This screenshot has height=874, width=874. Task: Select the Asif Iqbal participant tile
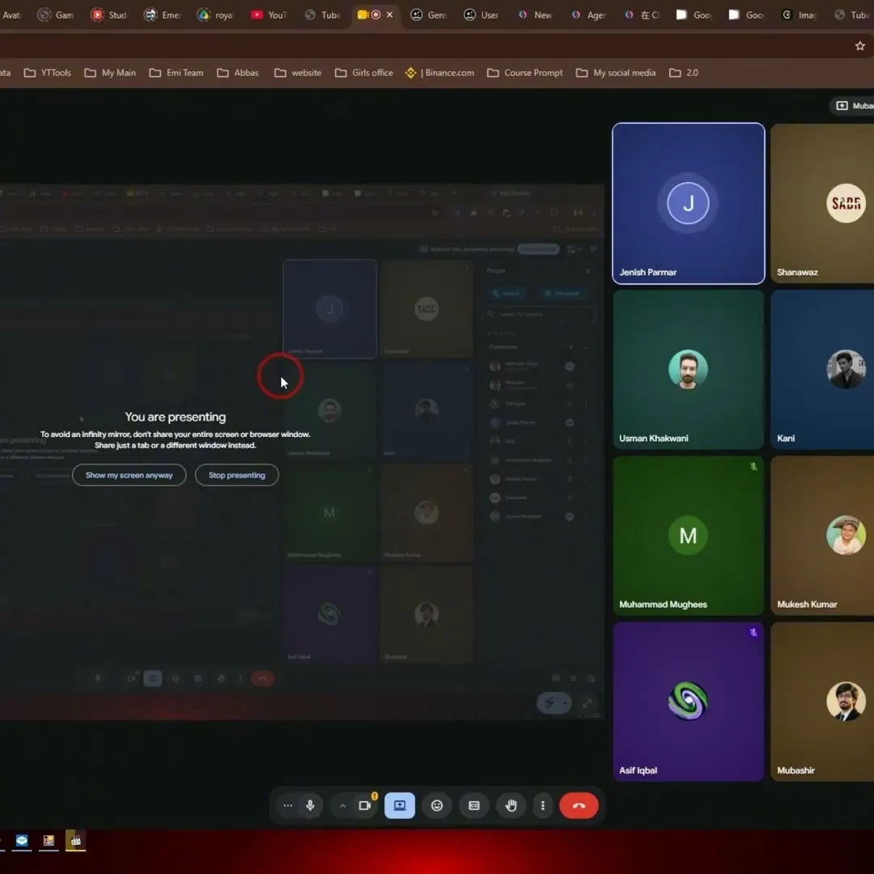click(689, 702)
